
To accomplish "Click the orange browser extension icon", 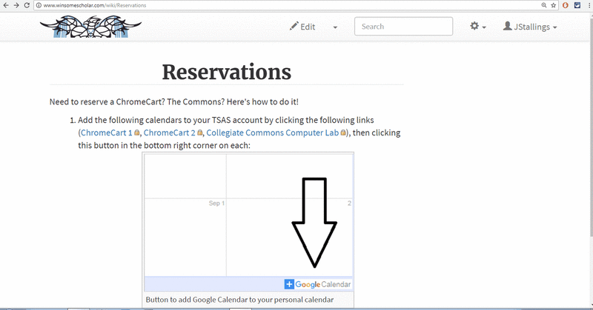I will pos(566,5).
